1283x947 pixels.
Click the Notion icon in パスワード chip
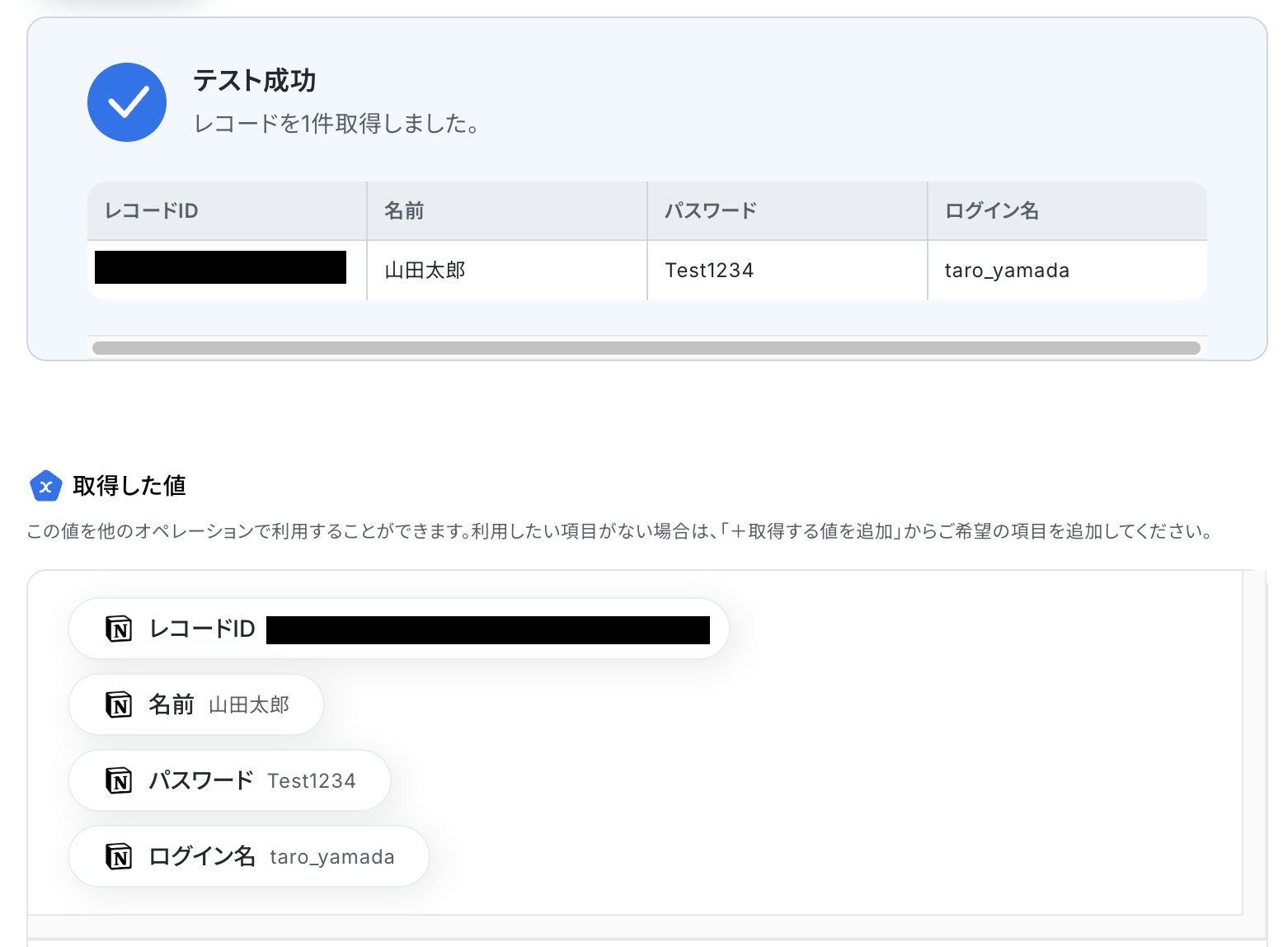119,780
